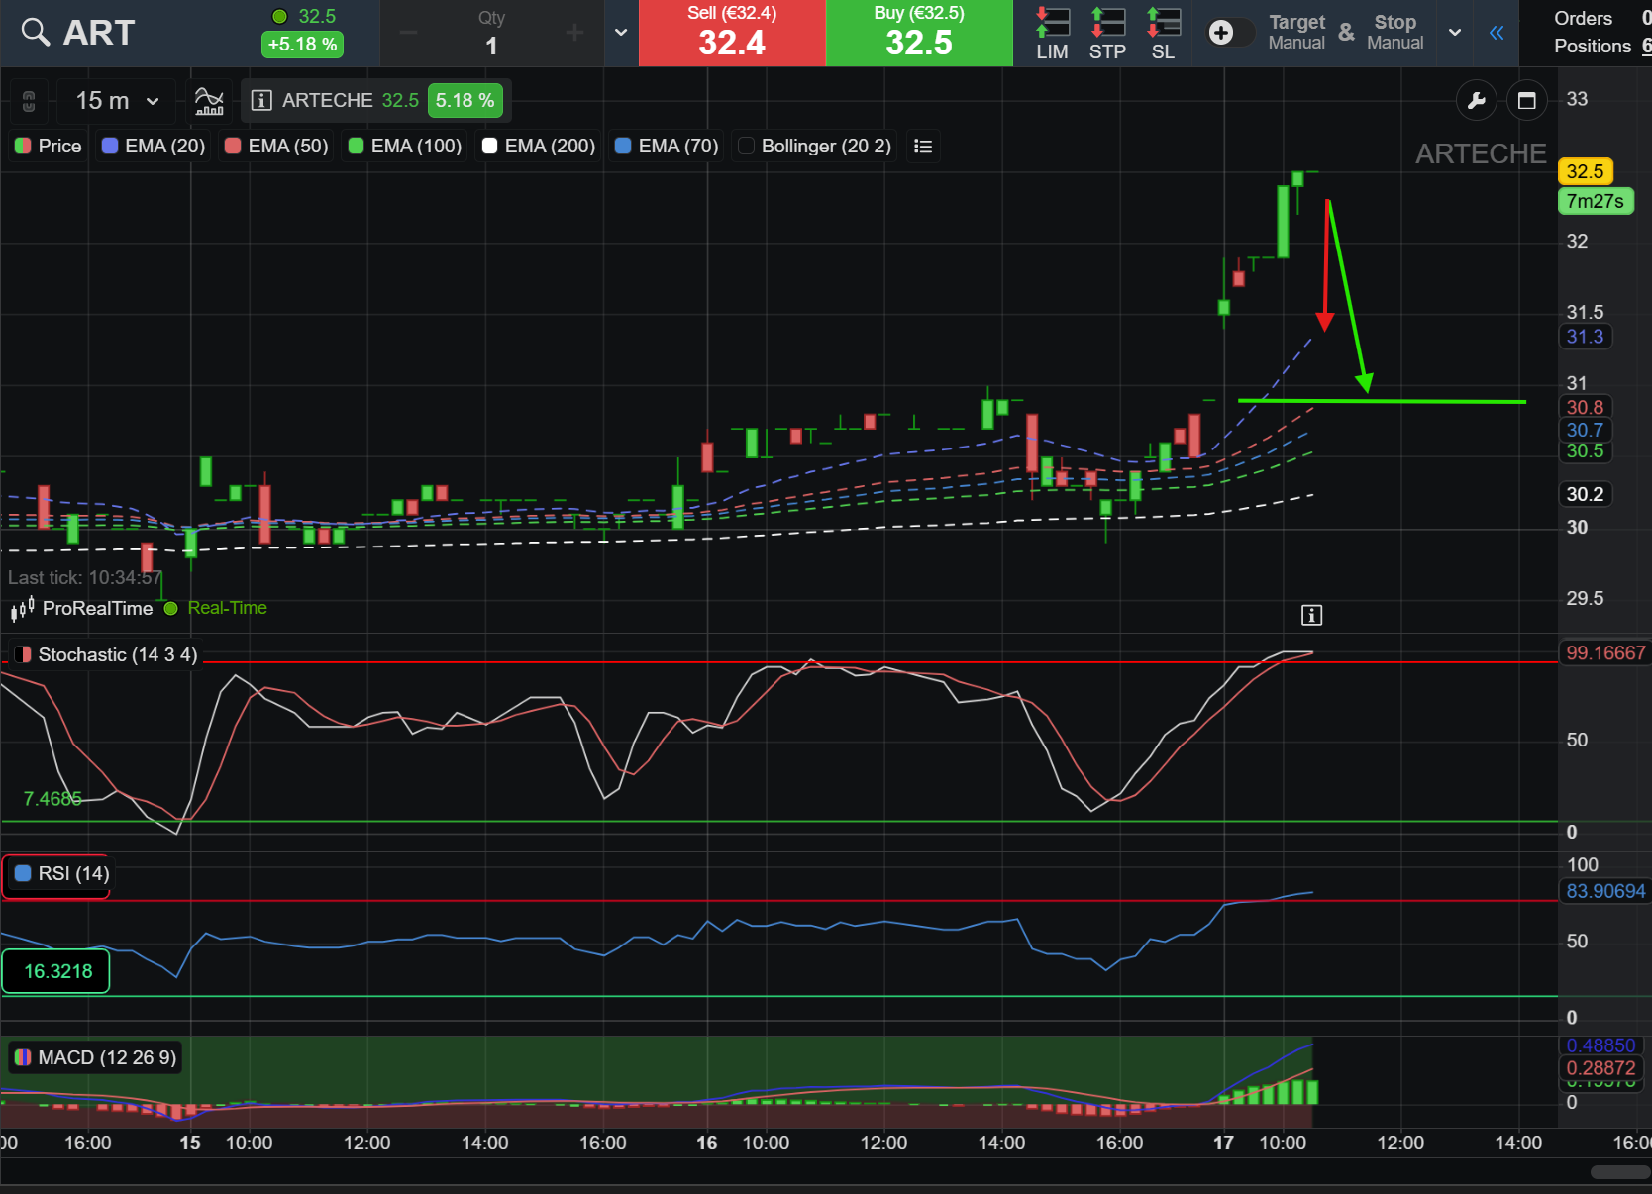Image resolution: width=1652 pixels, height=1194 pixels.
Task: Click the horizontal scrollbar thumb at bottom
Action: click(1621, 1172)
